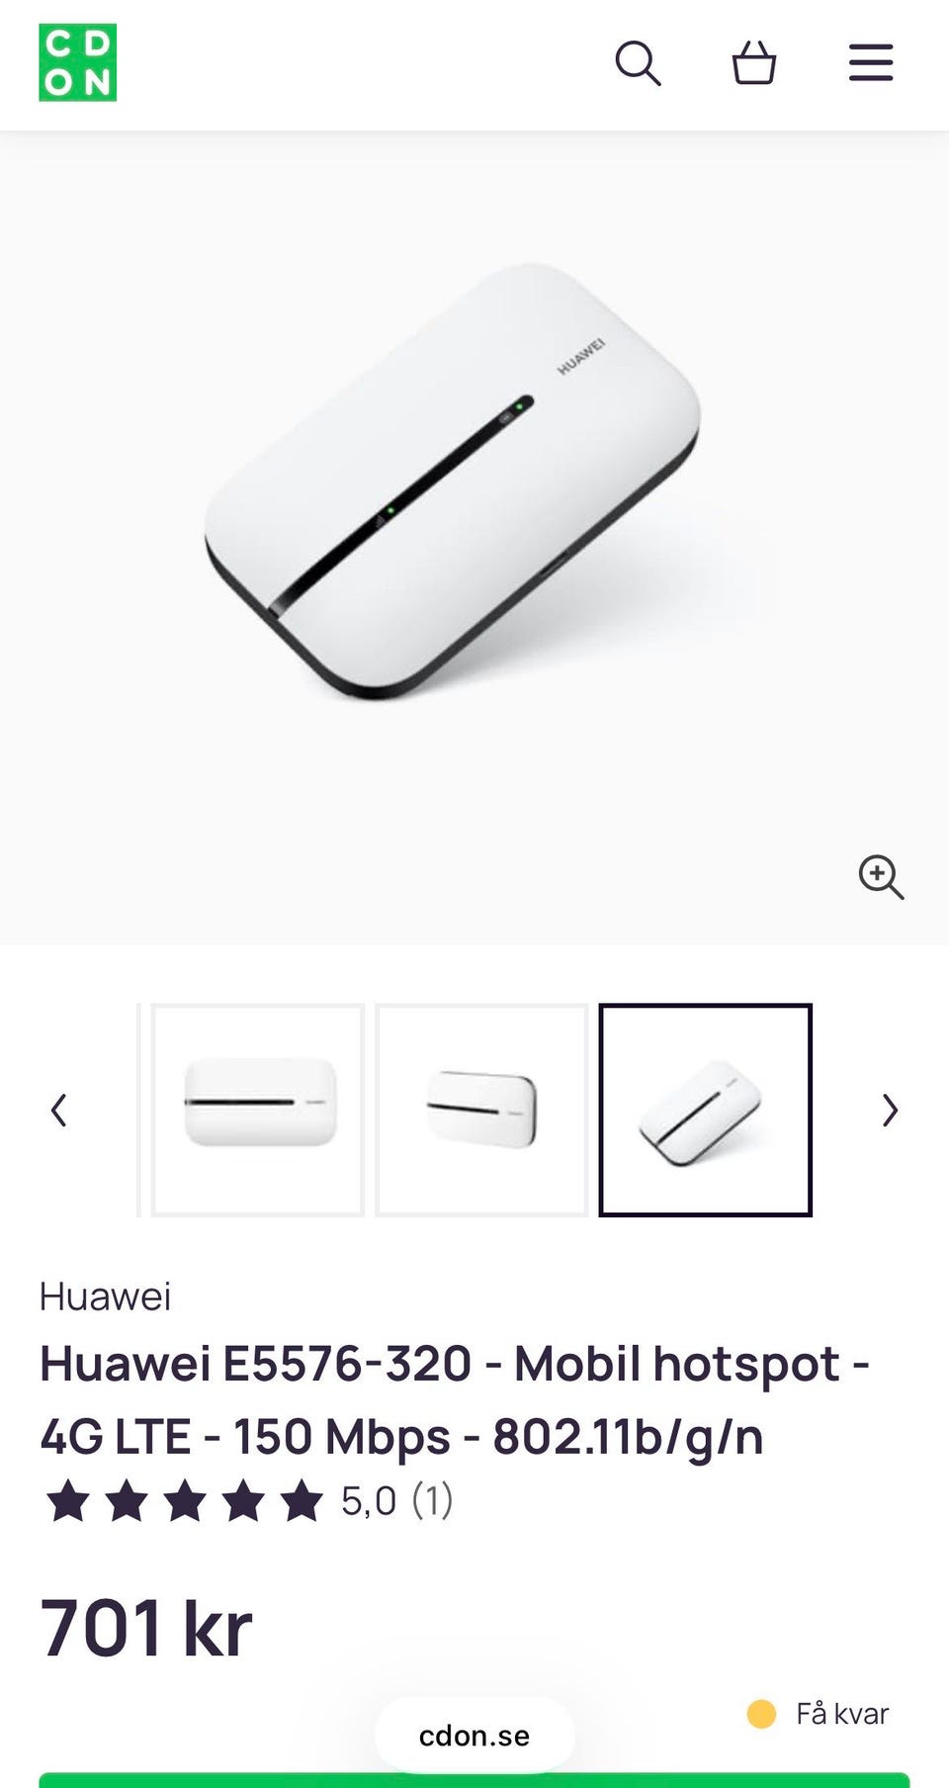Select the highlighted tilted-view thumbnail

tap(706, 1111)
